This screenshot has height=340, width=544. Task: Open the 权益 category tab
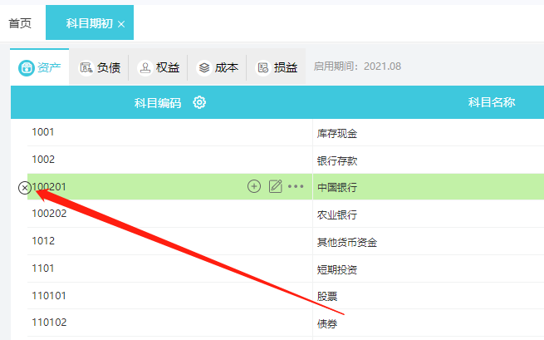point(159,67)
